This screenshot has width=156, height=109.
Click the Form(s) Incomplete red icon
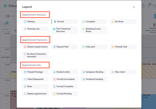click(x=54, y=79)
